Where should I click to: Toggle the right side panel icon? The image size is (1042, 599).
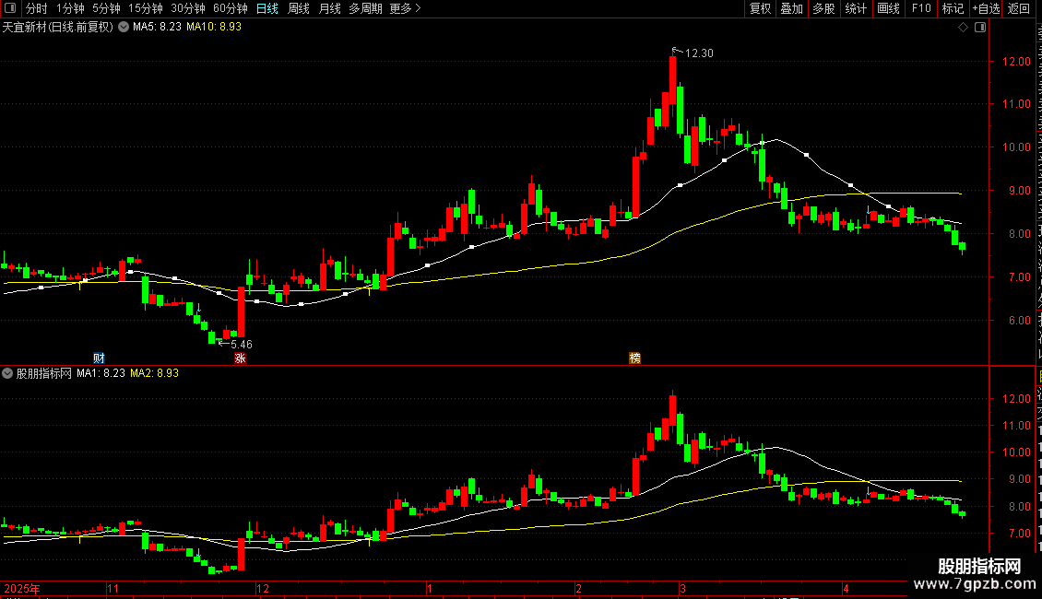tap(979, 28)
